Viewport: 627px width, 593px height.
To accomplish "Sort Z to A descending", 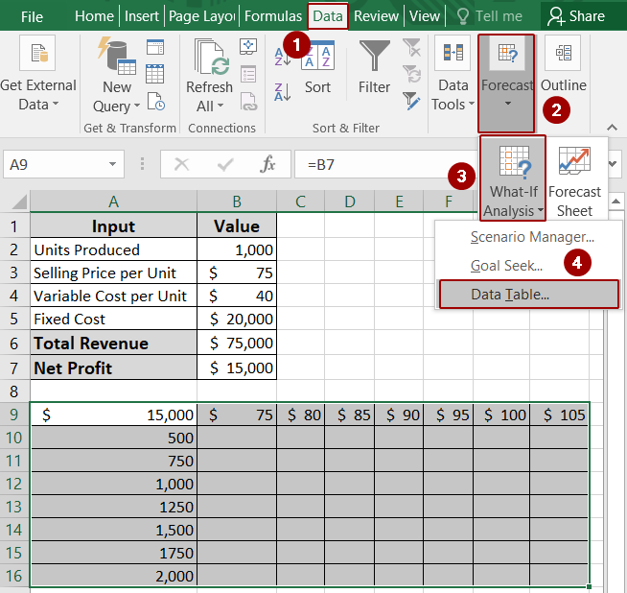I will pos(282,92).
